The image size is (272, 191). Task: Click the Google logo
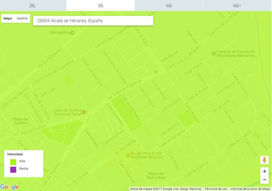pyautogui.click(x=10, y=187)
